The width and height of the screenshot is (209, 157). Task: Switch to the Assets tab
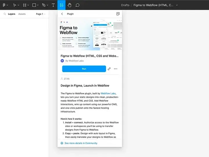tap(22, 14)
